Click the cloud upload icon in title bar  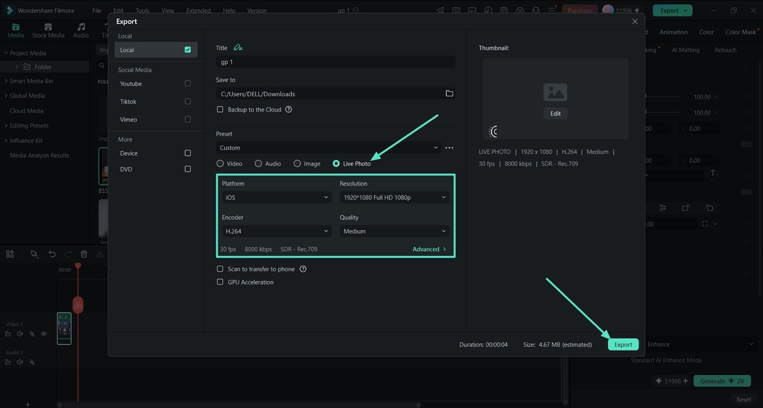pos(520,10)
